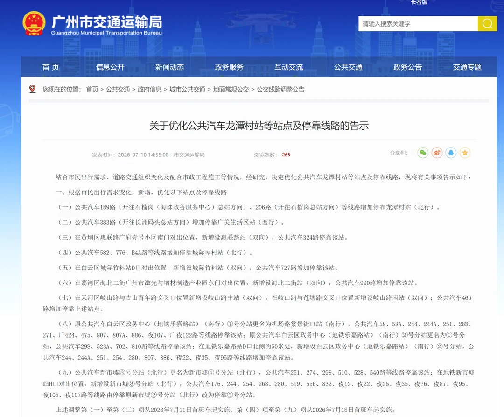Click the publish time 2026-07-10 14:55:08
The height and width of the screenshot is (417, 504).
click(143, 155)
